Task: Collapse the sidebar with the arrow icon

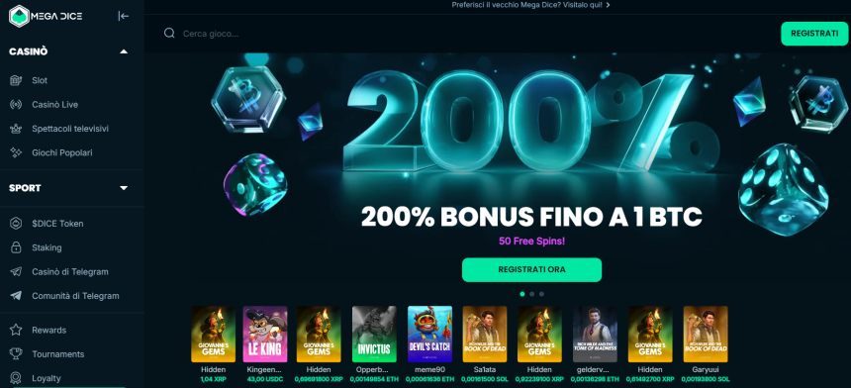Action: pos(124,16)
